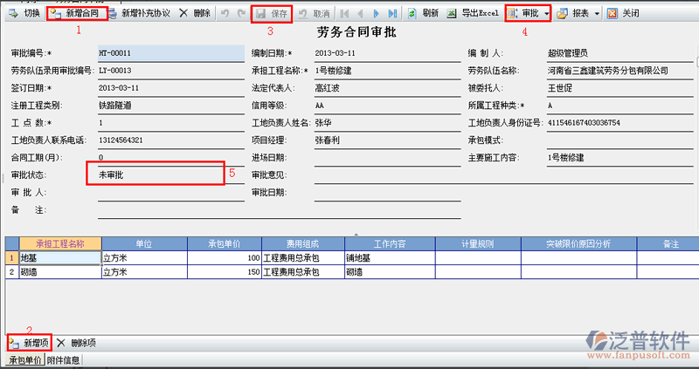Click the 铺地基 work content cell

(390, 257)
